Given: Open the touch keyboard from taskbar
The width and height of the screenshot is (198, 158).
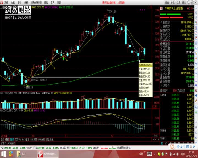Looking at the screenshot, I should click(x=149, y=154).
